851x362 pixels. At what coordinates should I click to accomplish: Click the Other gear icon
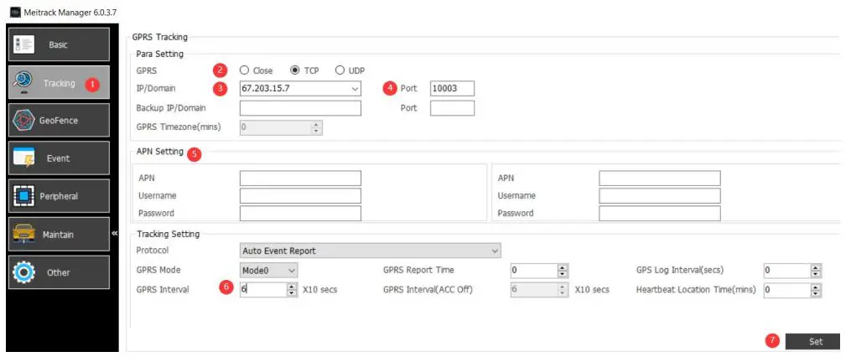click(23, 272)
